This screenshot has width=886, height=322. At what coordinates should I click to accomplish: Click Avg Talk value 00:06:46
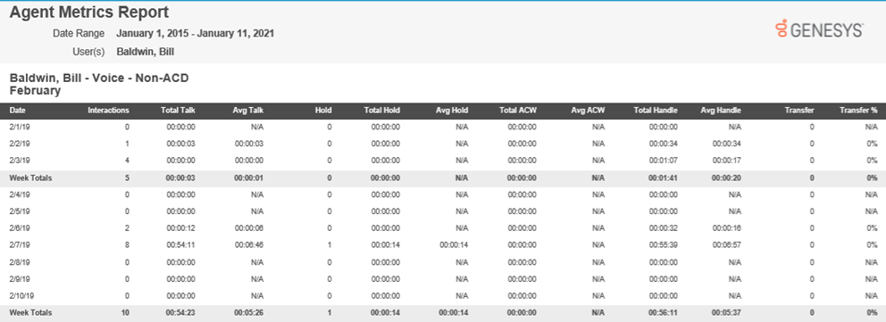coord(249,245)
